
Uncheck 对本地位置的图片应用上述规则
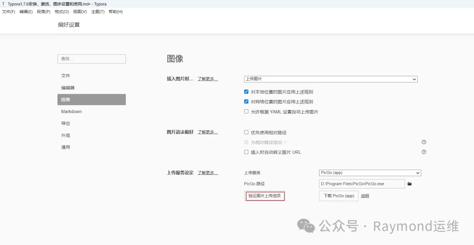246,92
